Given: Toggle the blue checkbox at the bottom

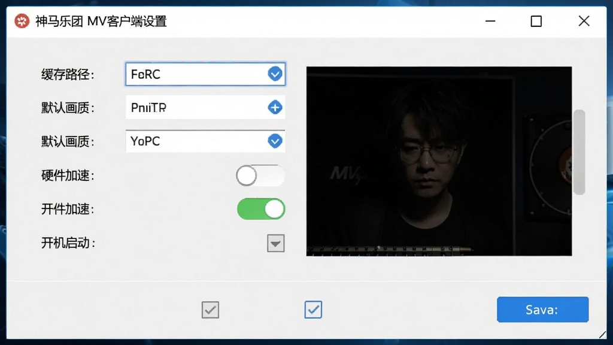Looking at the screenshot, I should [x=313, y=310].
